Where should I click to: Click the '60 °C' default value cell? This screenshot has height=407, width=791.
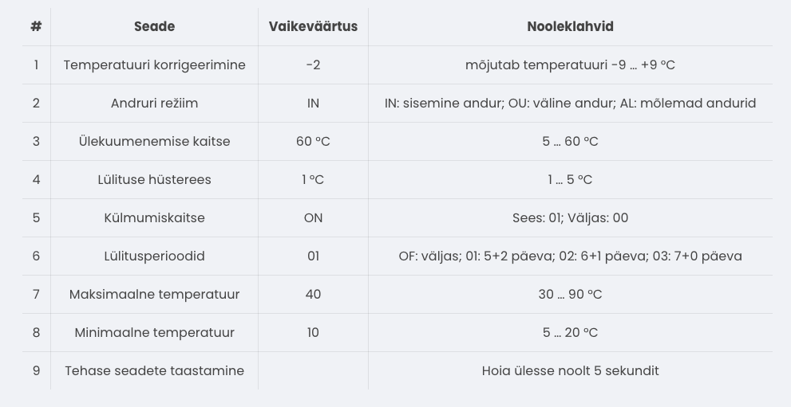coord(313,141)
